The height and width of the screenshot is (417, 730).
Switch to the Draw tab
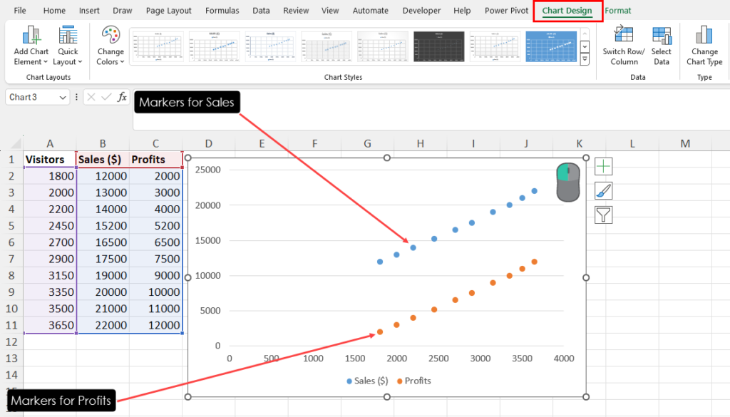coord(123,10)
